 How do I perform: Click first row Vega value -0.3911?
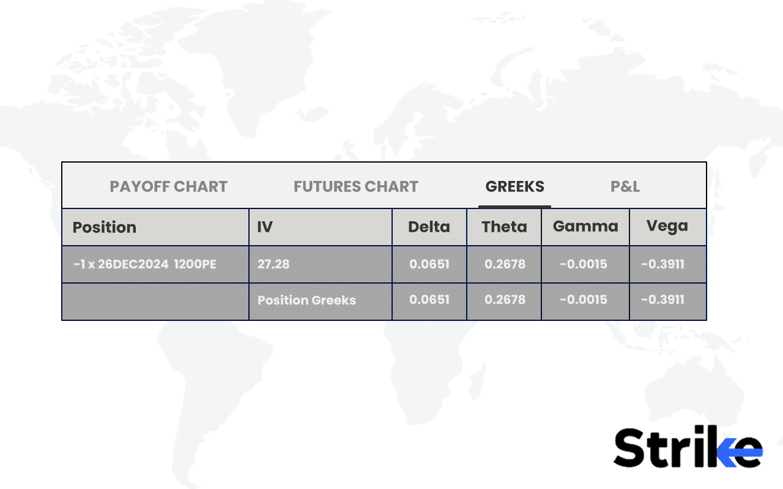pyautogui.click(x=663, y=265)
